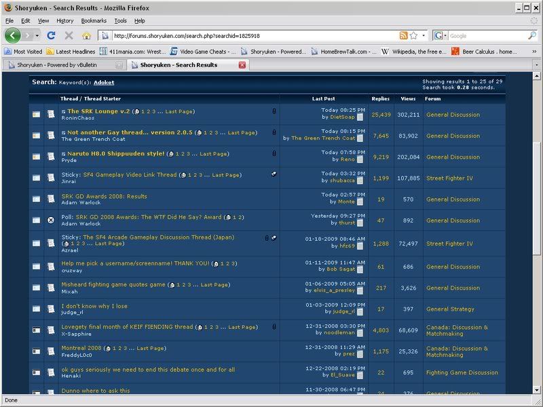Image resolution: width=543 pixels, height=407 pixels.
Task: Open SRK GD Awards 2008: Results thread
Action: click(x=104, y=196)
